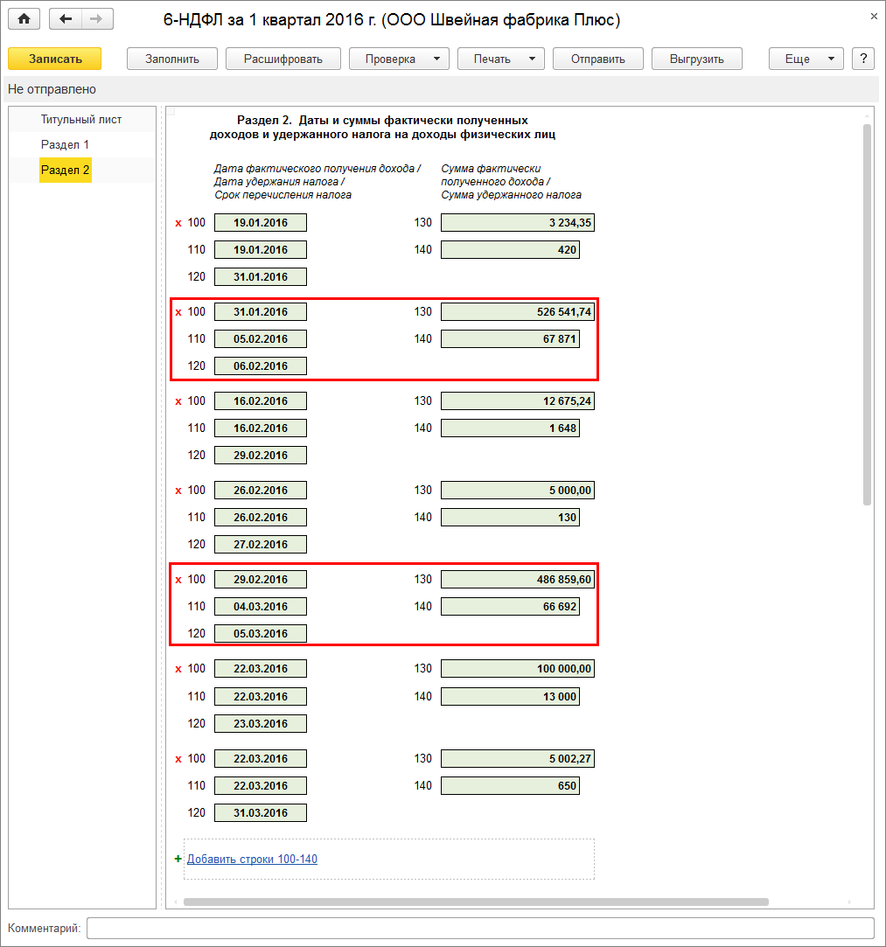Navigate forward with right arrow
Image resolution: width=886 pixels, height=947 pixels.
[x=96, y=19]
